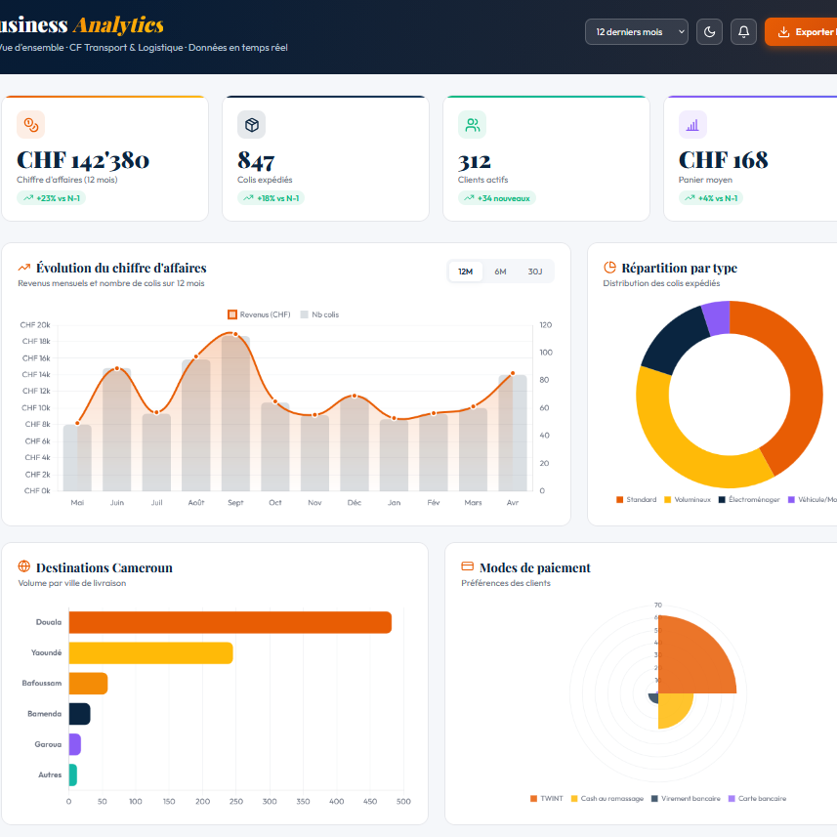Click the bar chart icon on Panier moyen card
837x837 pixels.
pyautogui.click(x=692, y=125)
